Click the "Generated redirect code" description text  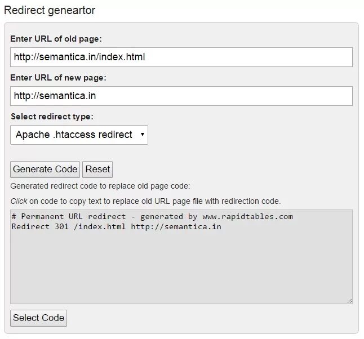click(100, 186)
